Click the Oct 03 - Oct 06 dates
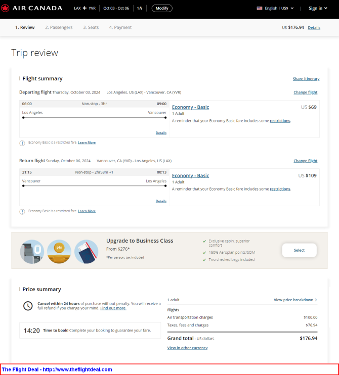 pos(116,8)
